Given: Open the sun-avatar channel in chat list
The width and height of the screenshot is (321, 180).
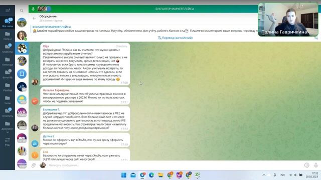Looking at the screenshot, I should [x=22, y=99].
